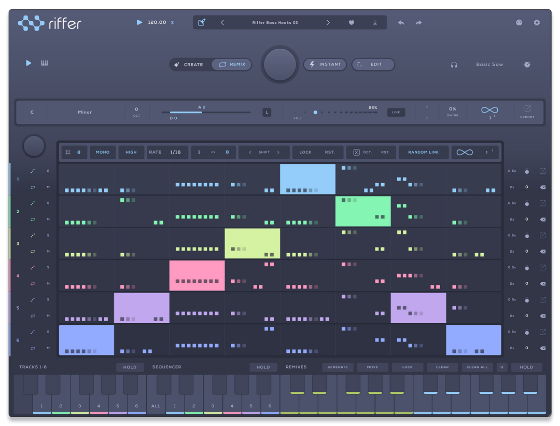The width and height of the screenshot is (560, 426).
Task: Click the headphones icon beside Basic Saw
Action: tap(454, 65)
